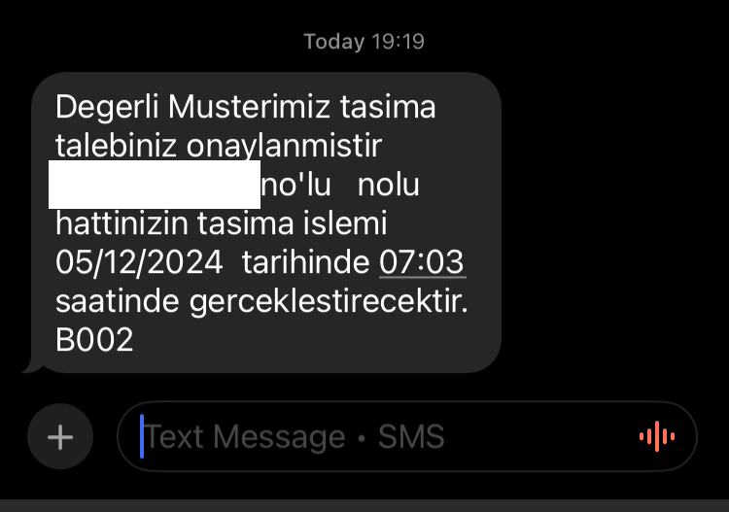Select the word tarihinde in bubble

[x=305, y=262]
